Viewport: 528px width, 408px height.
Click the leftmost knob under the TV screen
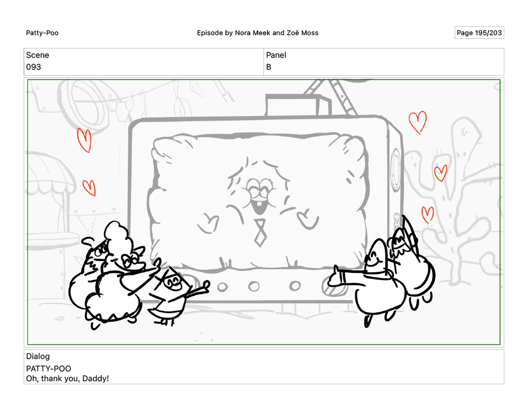(223, 286)
